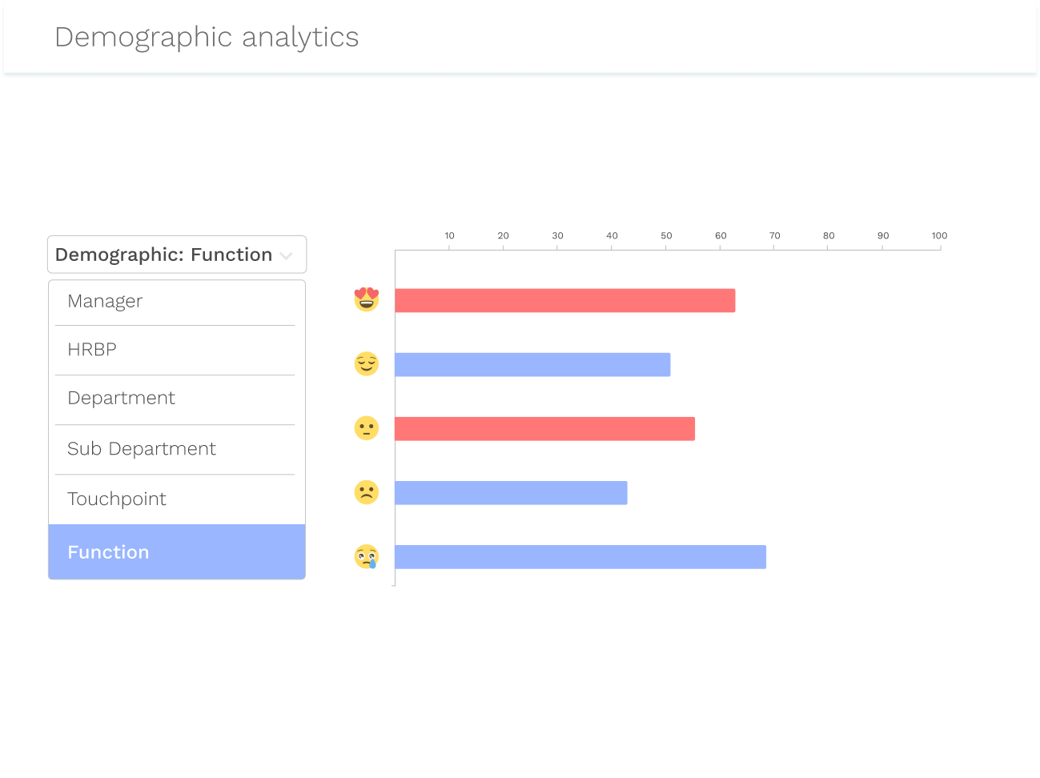This screenshot has height=778, width=1040.
Task: Choose HRBP option in list
Action: (92, 350)
